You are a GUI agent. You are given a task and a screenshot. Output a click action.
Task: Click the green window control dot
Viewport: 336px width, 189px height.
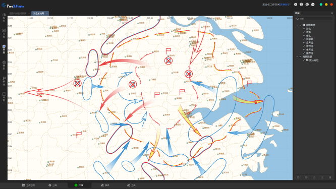coord(321,4)
